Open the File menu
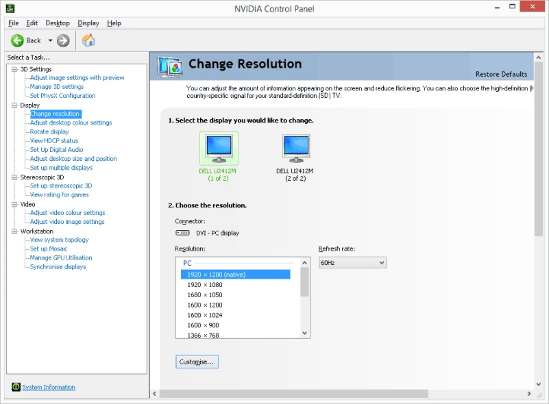Viewport: 549px width, 404px height. coord(13,23)
